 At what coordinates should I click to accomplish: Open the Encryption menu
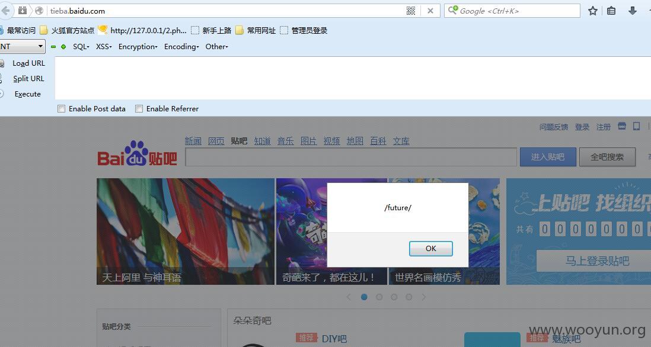click(x=138, y=46)
